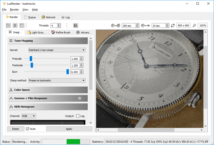Click the display interval clock-eye icon
The height and width of the screenshot is (145, 214).
pyautogui.click(x=145, y=25)
